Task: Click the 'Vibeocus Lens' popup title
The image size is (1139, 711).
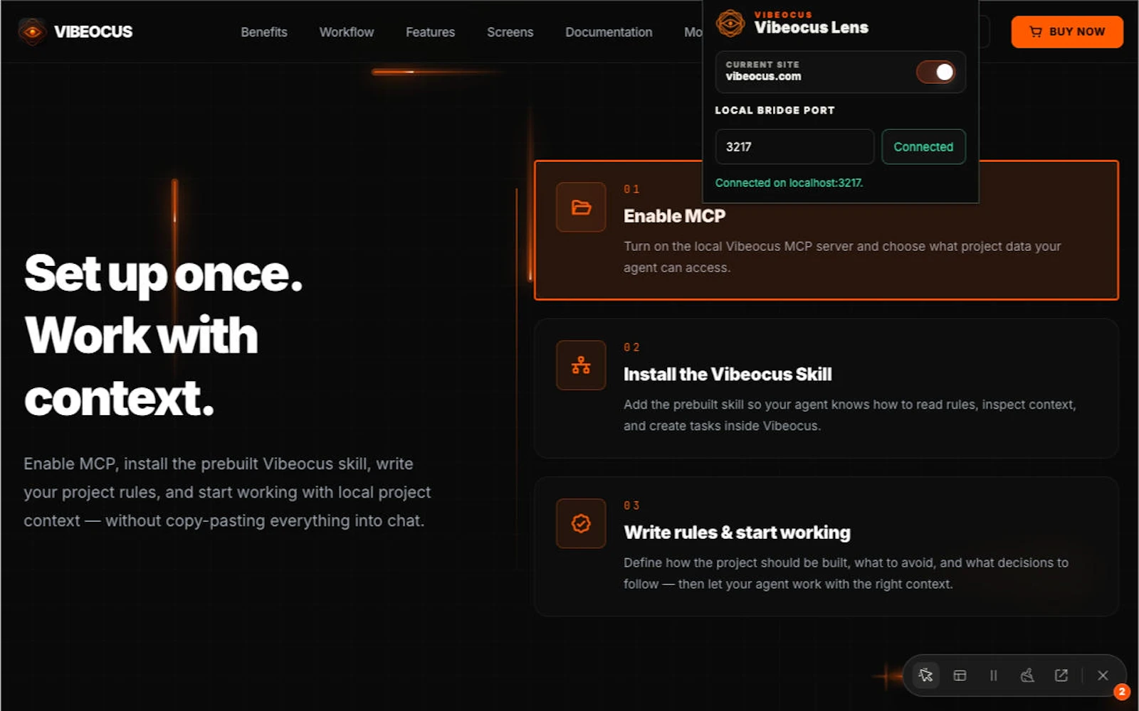Action: click(x=811, y=28)
